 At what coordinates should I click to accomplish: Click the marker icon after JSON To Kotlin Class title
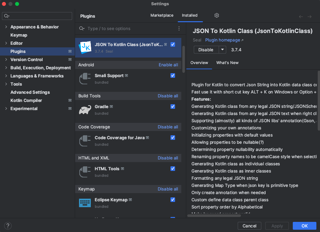166,44
